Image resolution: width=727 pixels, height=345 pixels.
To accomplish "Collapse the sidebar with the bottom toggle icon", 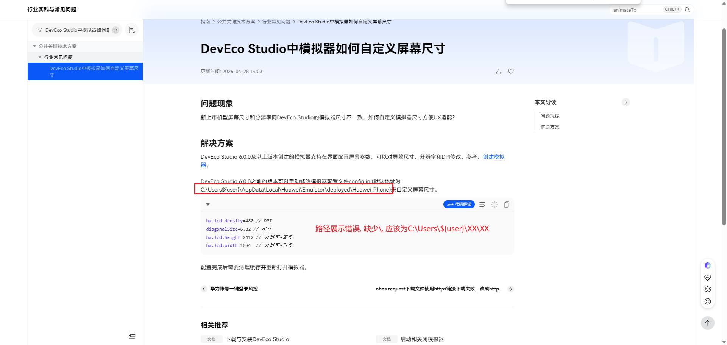I will tap(132, 336).
